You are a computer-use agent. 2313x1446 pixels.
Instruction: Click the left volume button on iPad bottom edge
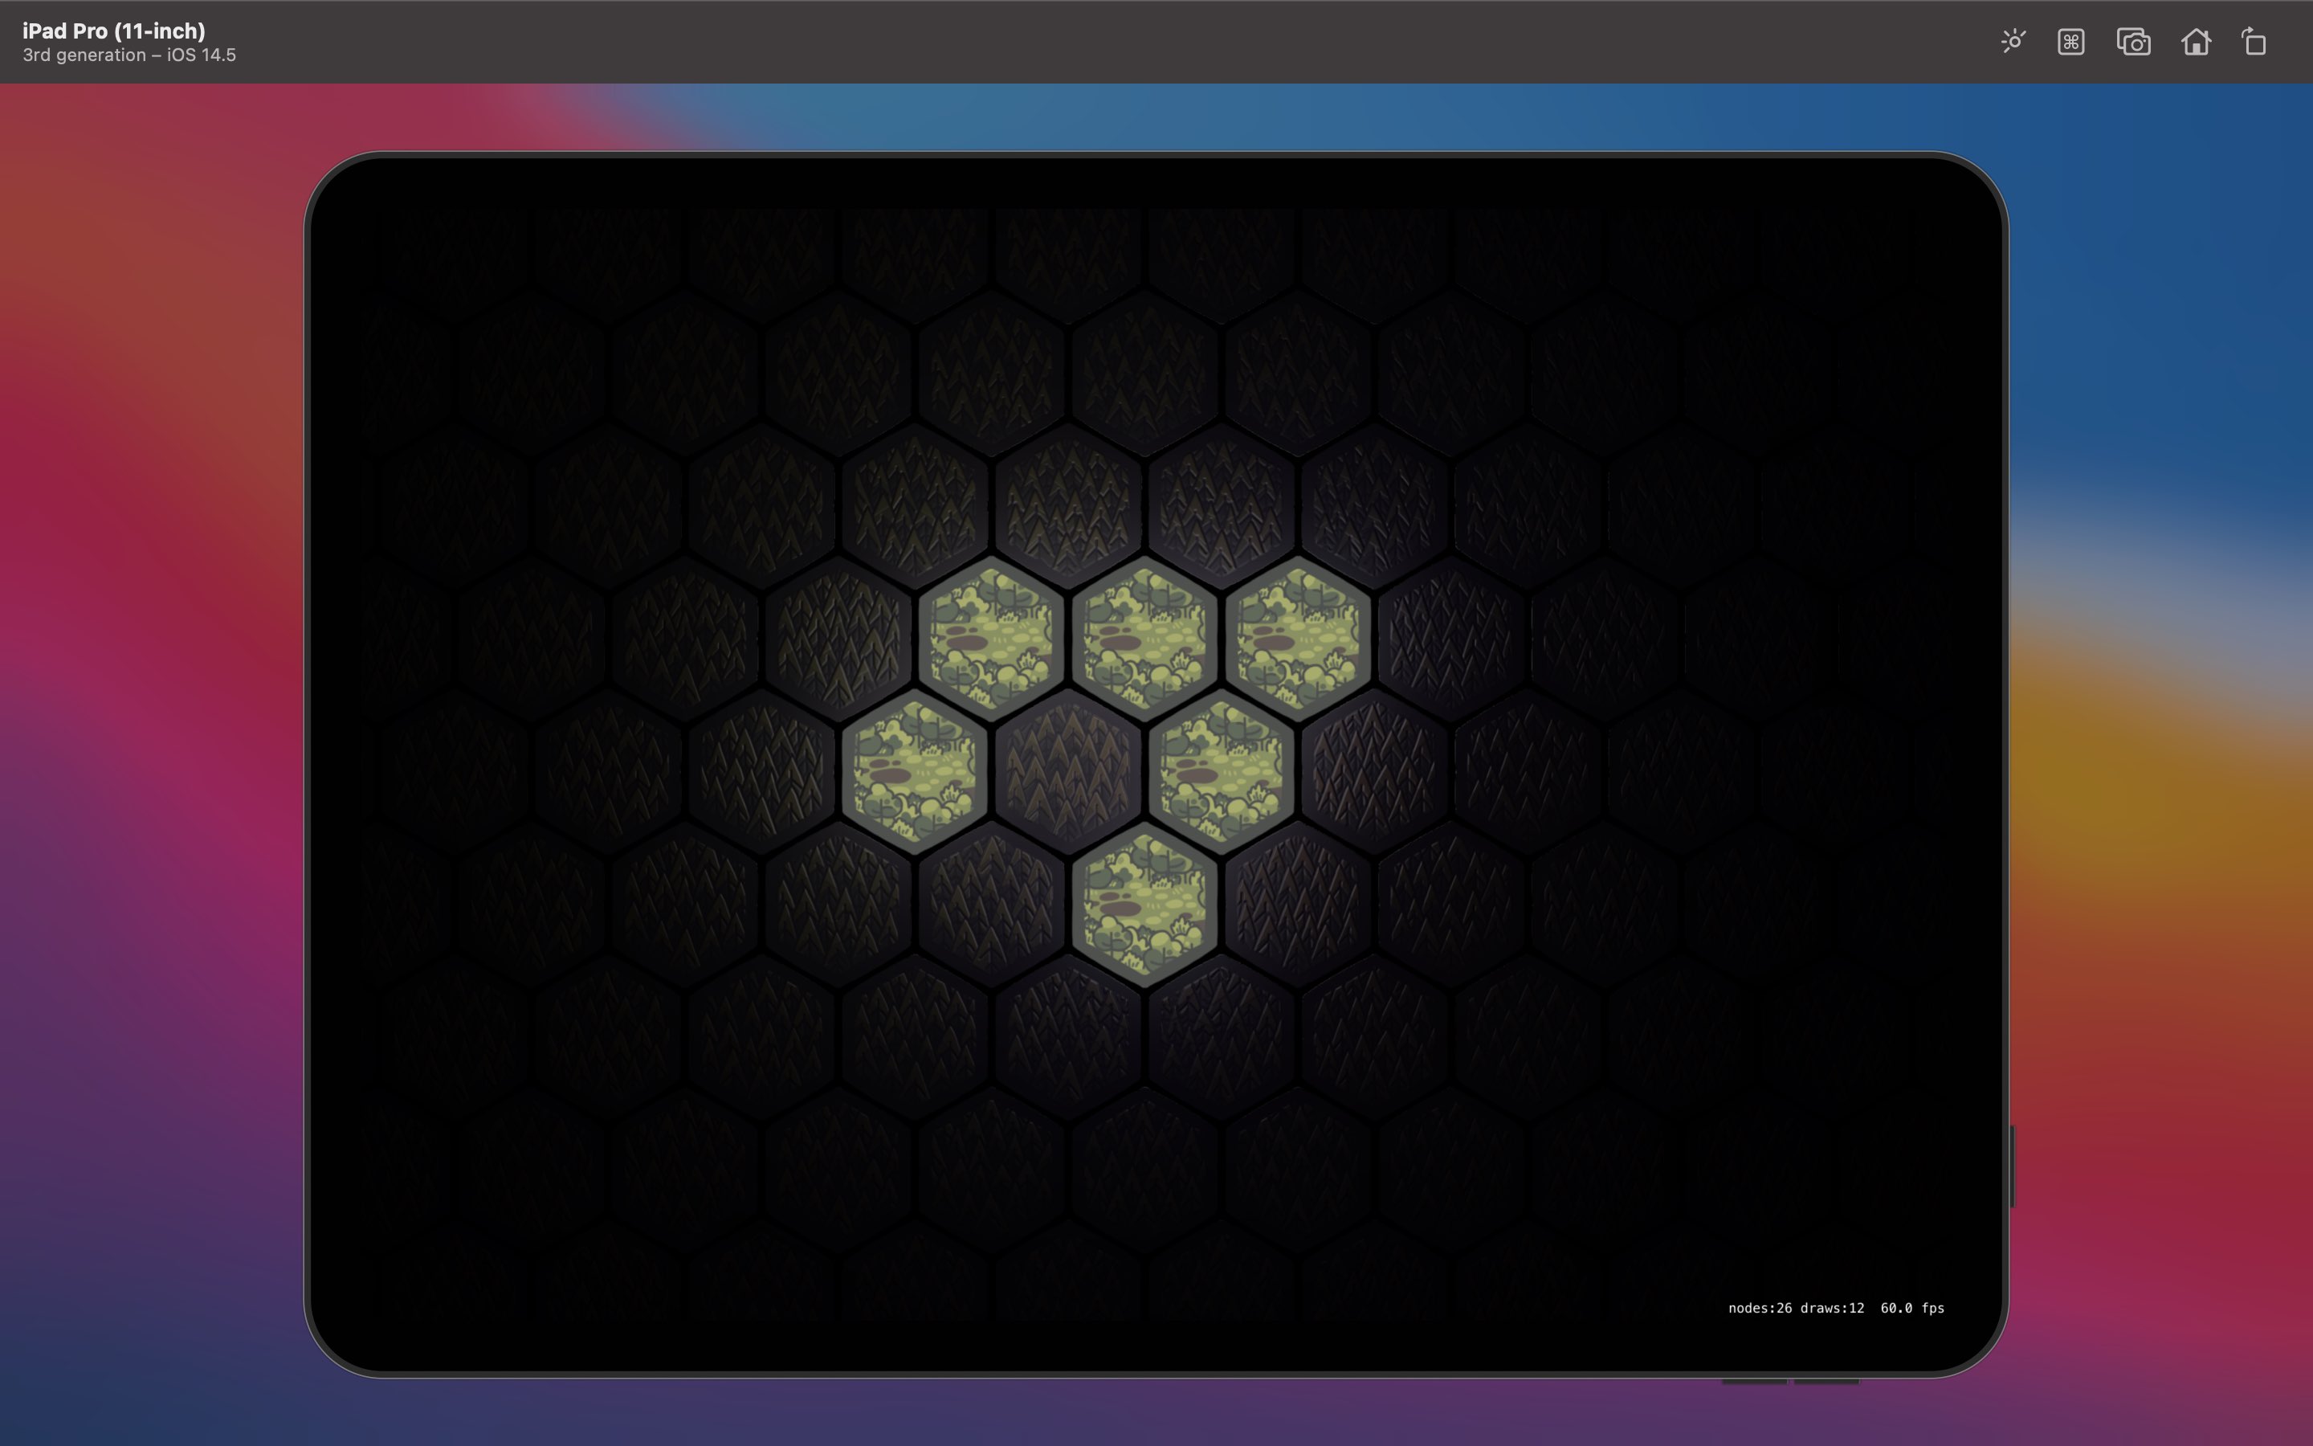1754,1381
